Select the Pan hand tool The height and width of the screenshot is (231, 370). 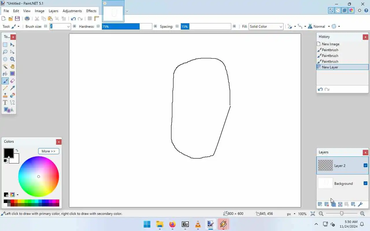click(x=12, y=66)
